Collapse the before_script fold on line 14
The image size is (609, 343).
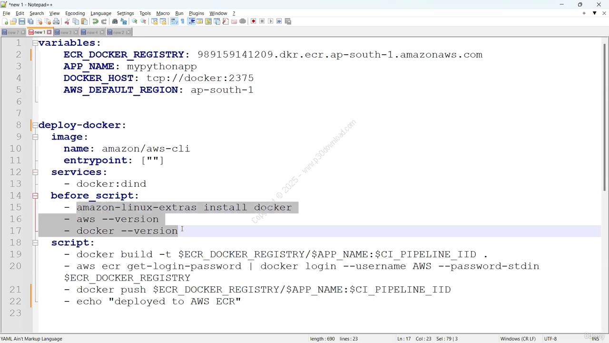(x=35, y=195)
